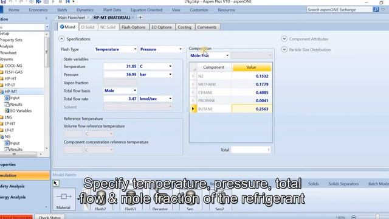Select ETHANE value 0.4085

coord(252,92)
